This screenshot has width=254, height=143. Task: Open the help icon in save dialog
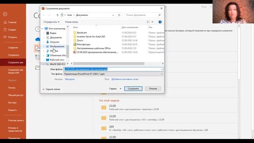[160, 22]
